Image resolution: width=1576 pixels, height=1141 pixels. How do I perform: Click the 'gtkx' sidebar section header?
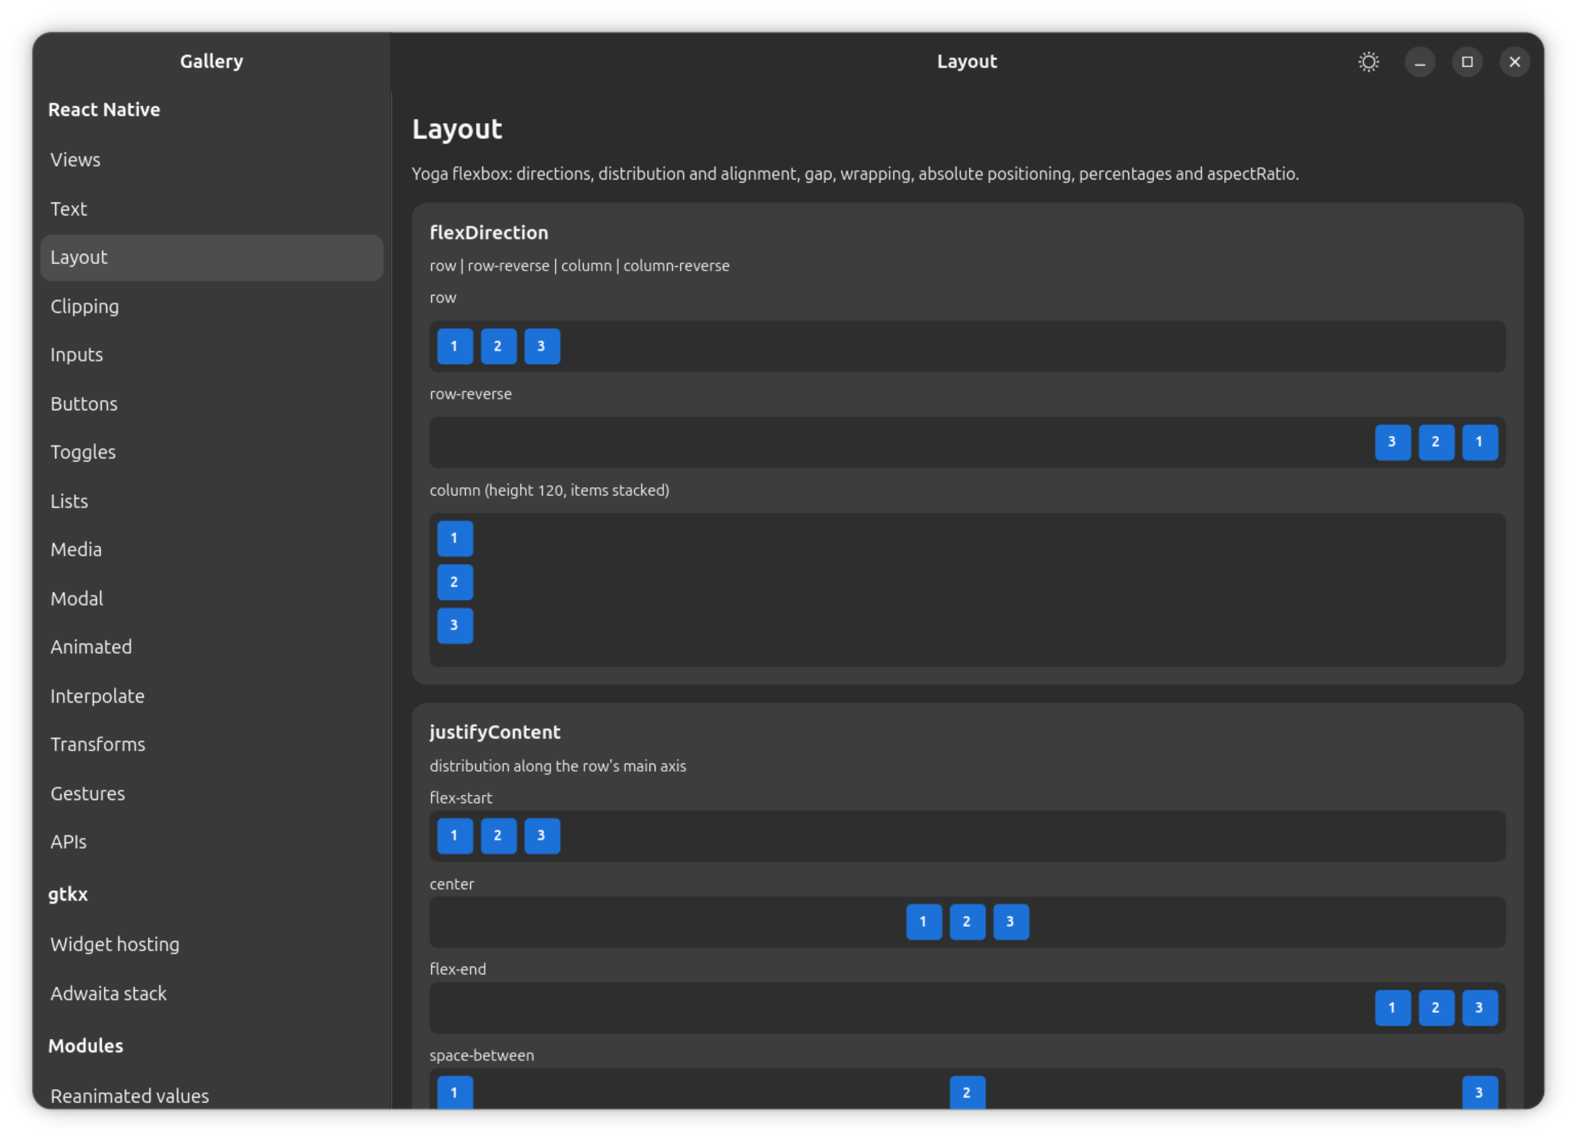click(68, 894)
